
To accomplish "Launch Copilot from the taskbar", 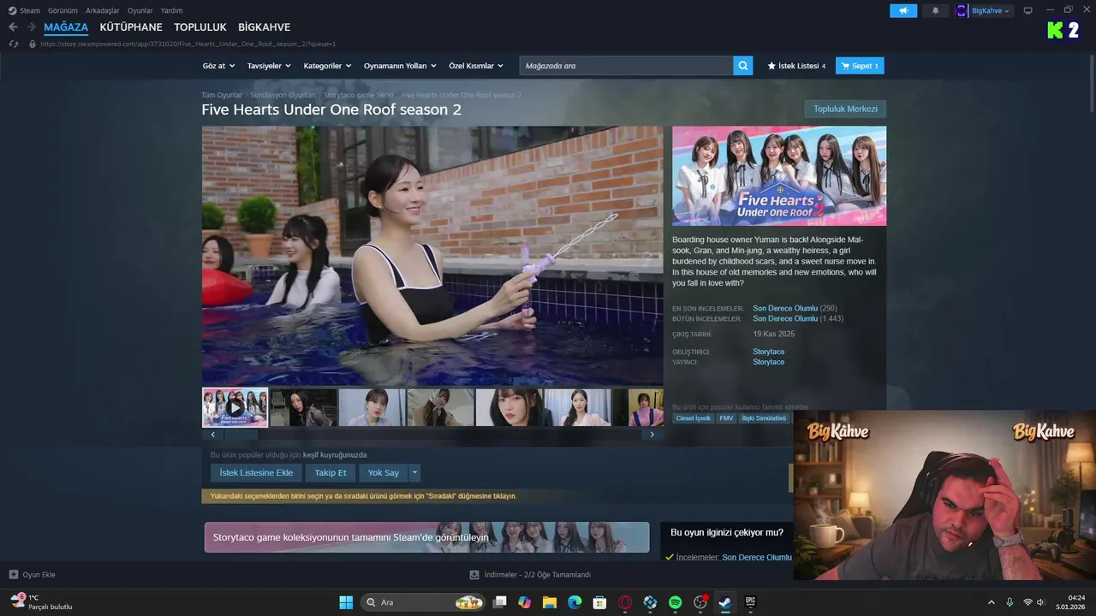I will click(x=525, y=602).
